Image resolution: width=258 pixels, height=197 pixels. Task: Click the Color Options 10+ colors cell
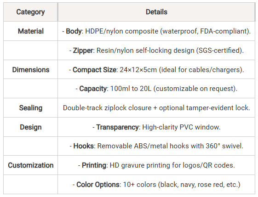pyautogui.click(x=156, y=184)
